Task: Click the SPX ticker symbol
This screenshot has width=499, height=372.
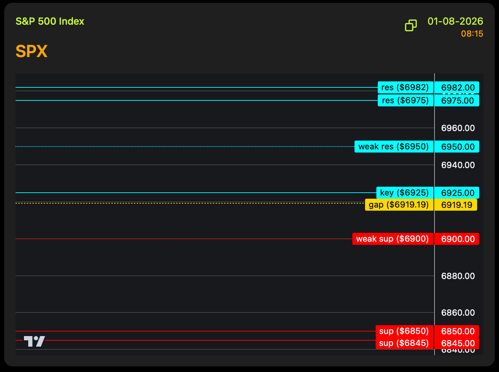Action: coord(31,51)
